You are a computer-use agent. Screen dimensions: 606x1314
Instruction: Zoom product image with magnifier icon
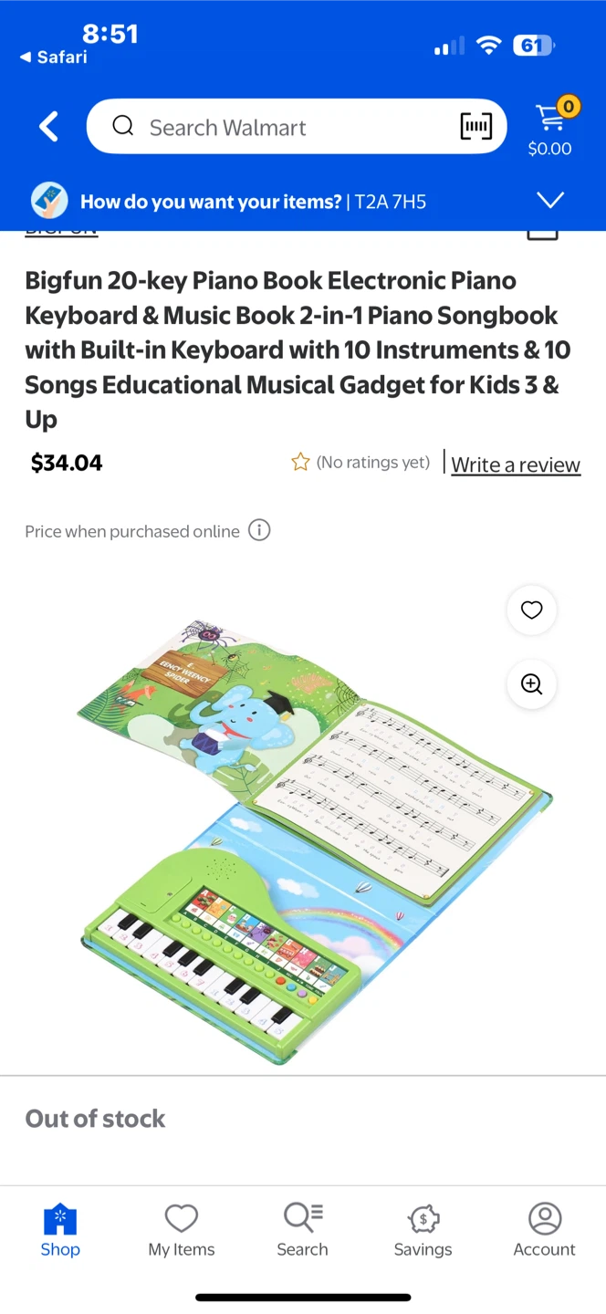click(531, 684)
